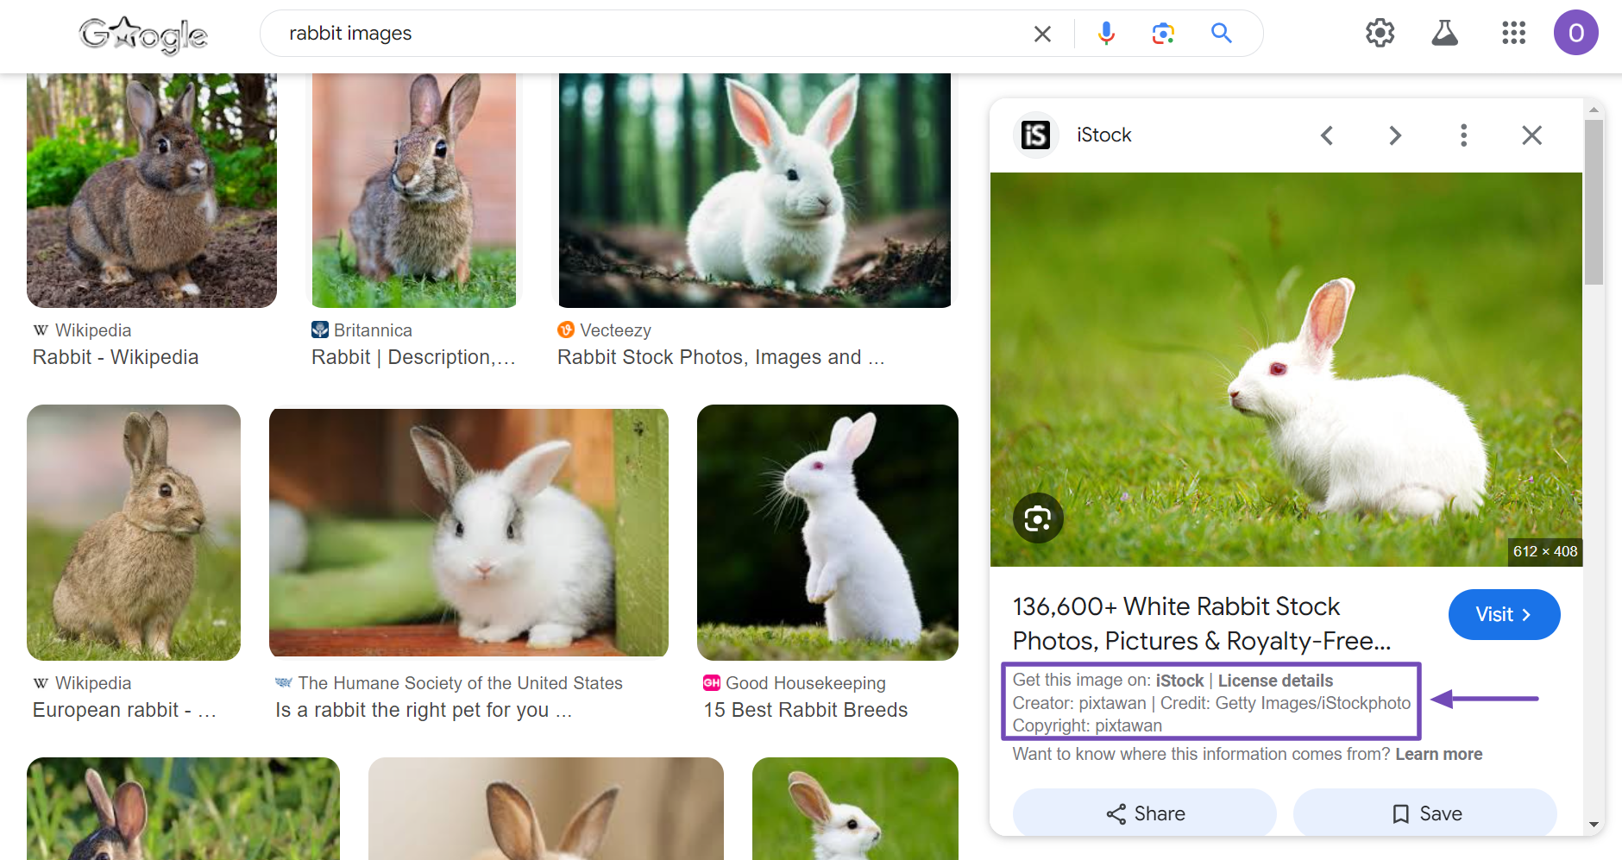The image size is (1622, 860).
Task: Click 'European rabbit - ...' result title
Action: coord(124,710)
